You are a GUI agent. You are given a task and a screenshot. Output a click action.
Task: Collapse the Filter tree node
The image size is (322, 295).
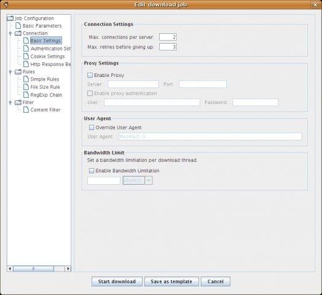coord(10,102)
